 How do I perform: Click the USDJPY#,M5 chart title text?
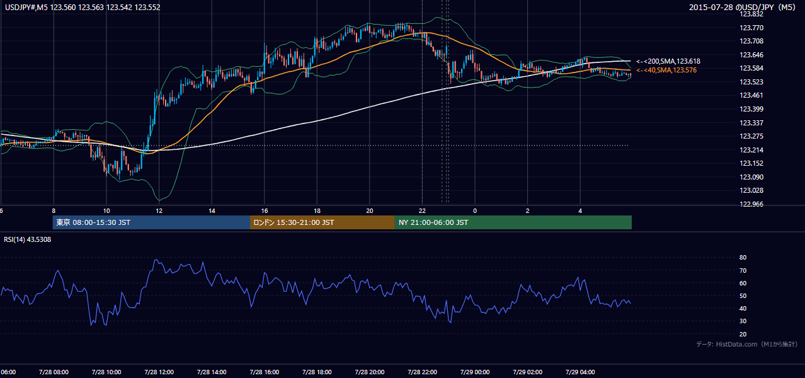point(83,8)
